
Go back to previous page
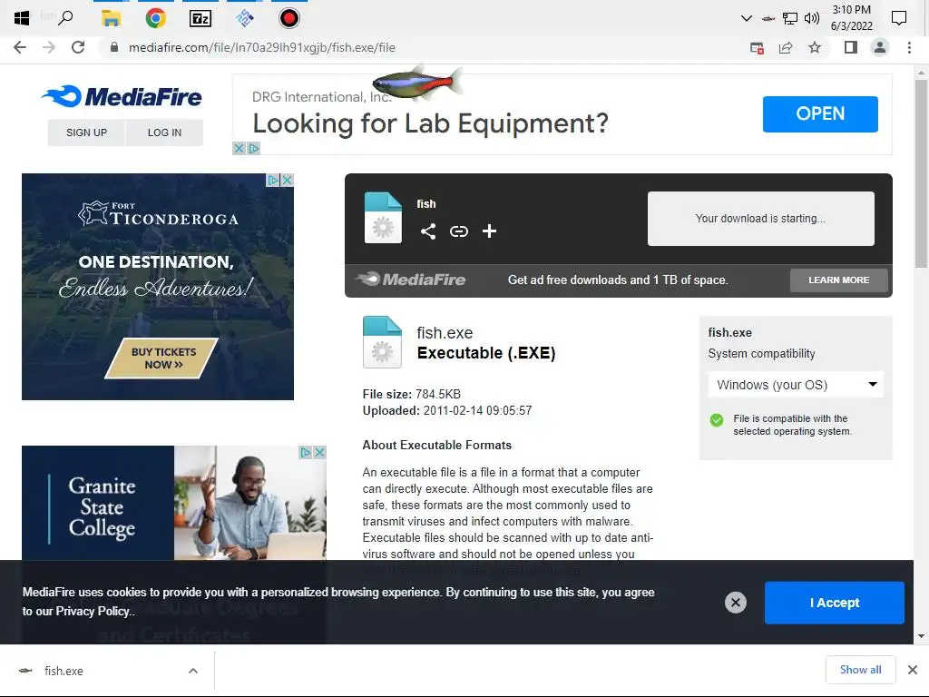[20, 47]
